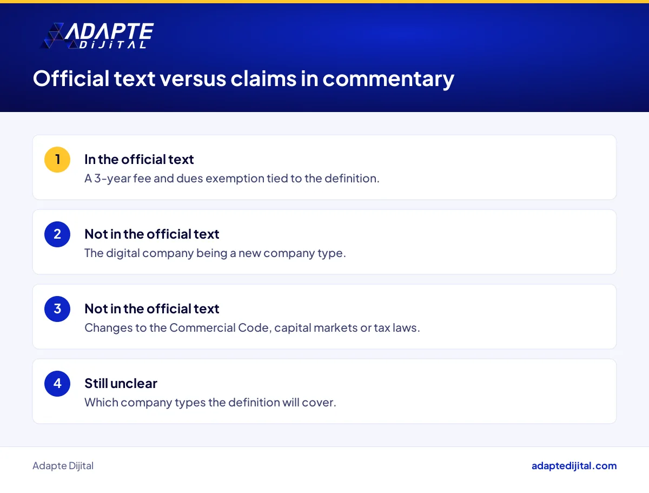Click 'Changes to the Commercial Code' text
The height and width of the screenshot is (493, 649).
pyautogui.click(x=177, y=327)
